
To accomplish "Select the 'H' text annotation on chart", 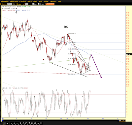I will [16, 12].
